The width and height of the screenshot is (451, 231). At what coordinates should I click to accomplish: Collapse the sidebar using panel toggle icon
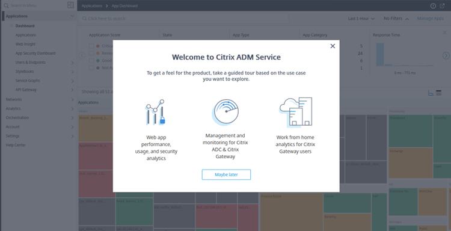click(x=70, y=5)
